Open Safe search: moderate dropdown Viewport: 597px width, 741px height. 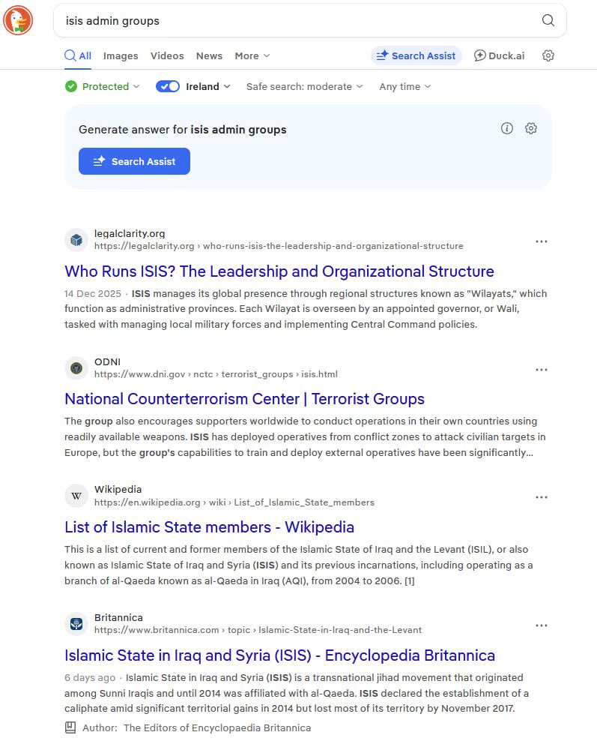coord(304,86)
